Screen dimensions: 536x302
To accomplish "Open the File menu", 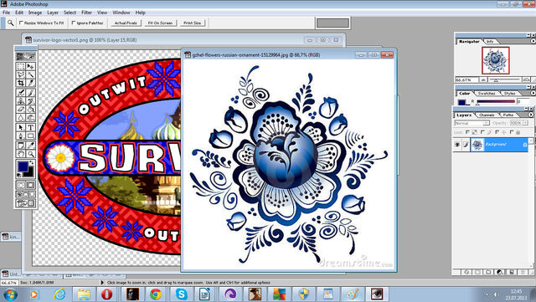I will (6, 13).
